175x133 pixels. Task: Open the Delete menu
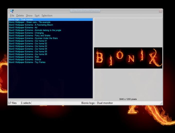click(x=20, y=16)
